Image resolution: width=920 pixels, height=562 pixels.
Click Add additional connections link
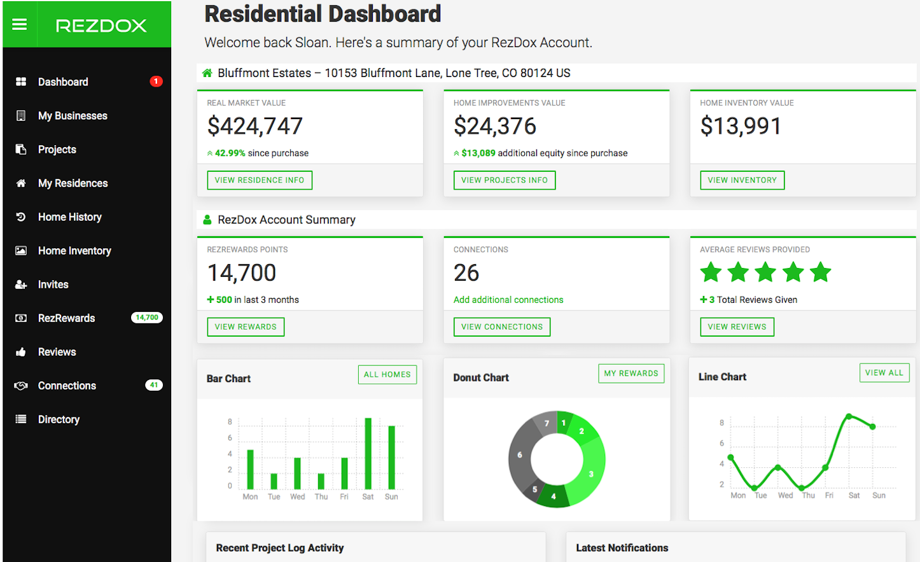click(508, 300)
